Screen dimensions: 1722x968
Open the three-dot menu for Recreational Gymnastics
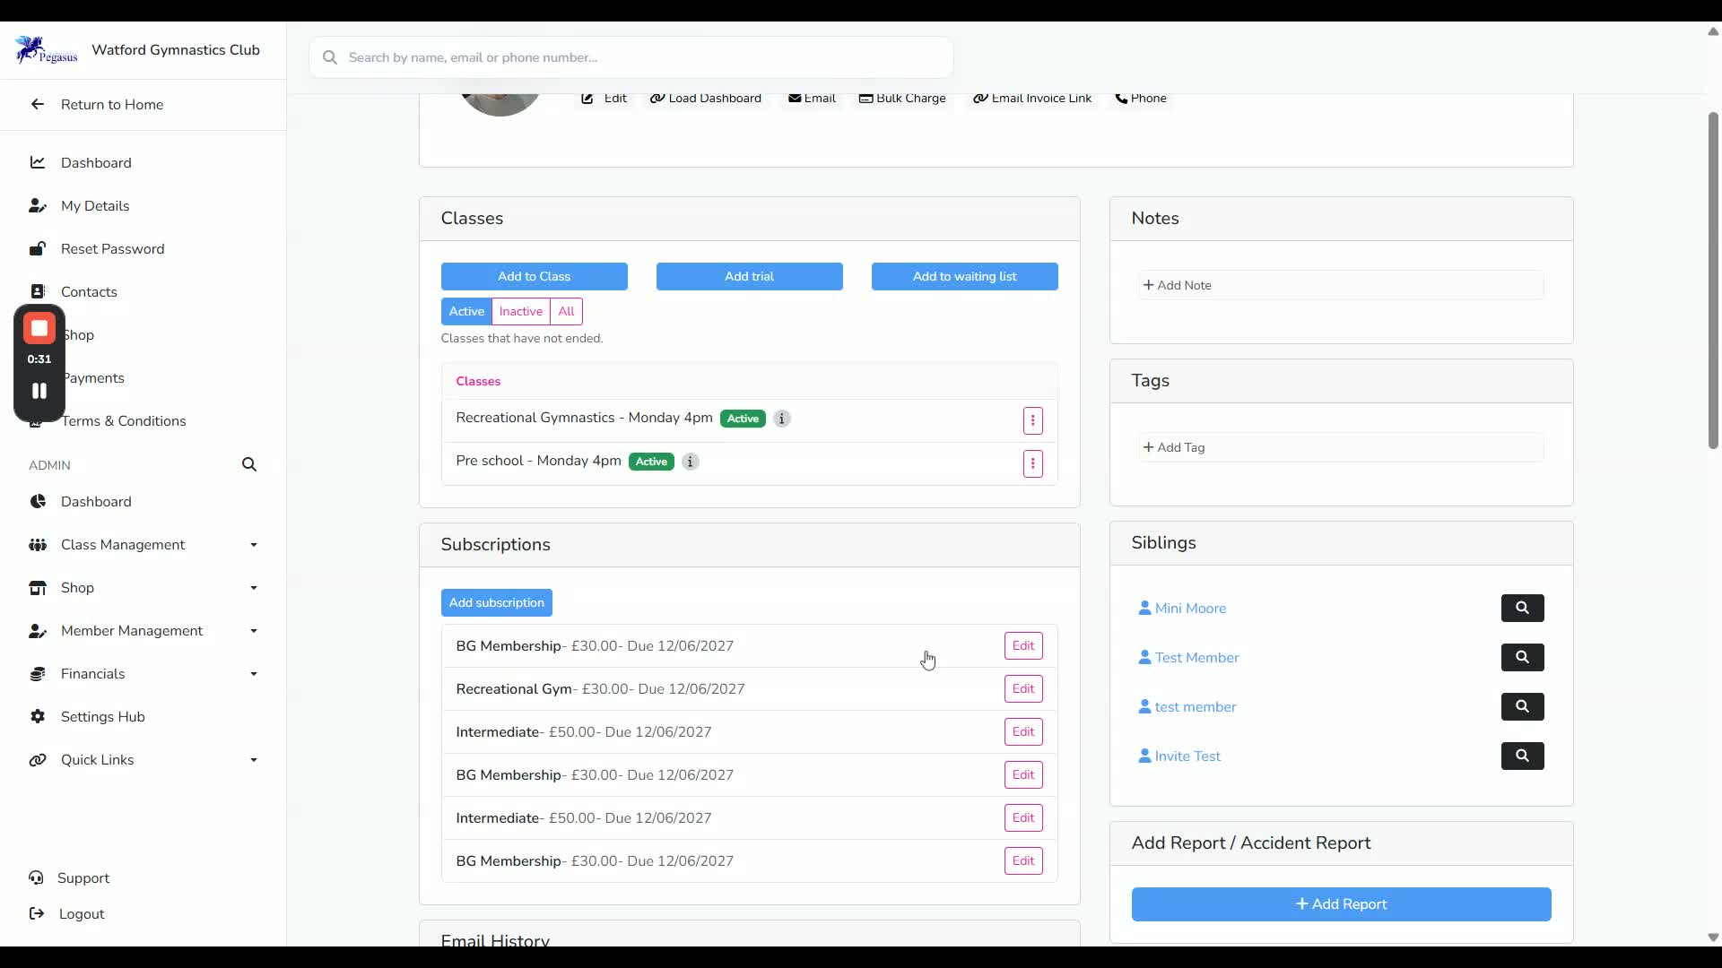[x=1032, y=420]
